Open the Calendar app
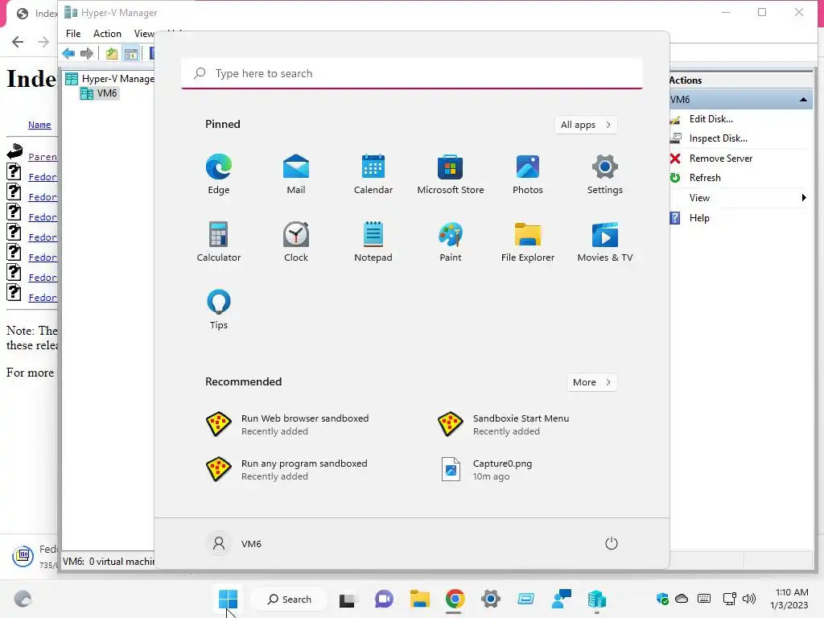Screen dimensions: 824x618 373,174
